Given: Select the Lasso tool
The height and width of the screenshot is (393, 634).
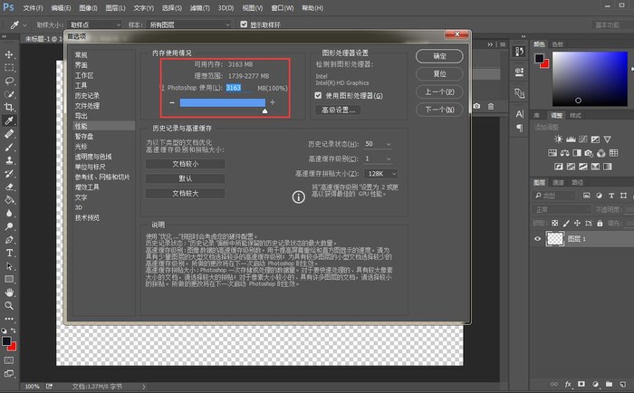Looking at the screenshot, I should 9,81.
